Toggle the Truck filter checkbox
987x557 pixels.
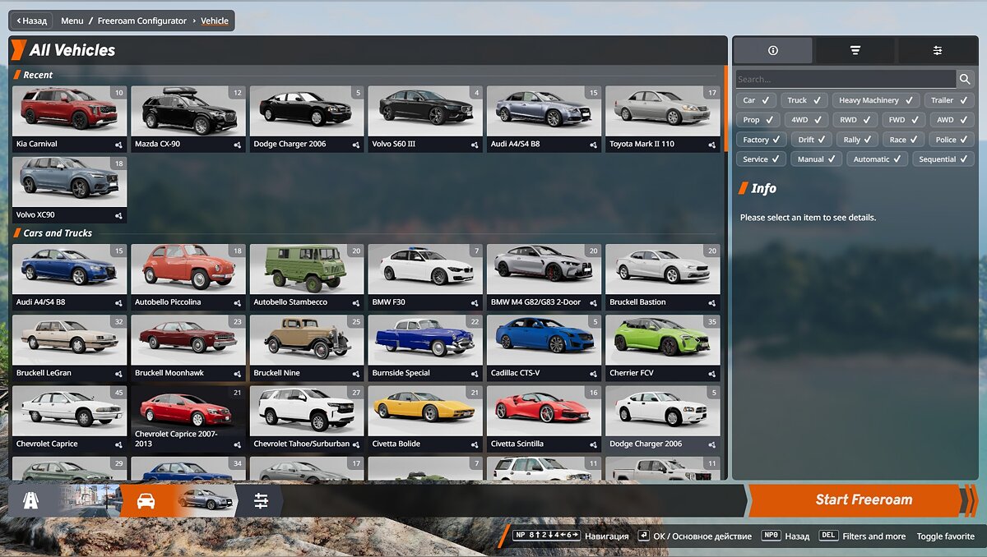804,100
